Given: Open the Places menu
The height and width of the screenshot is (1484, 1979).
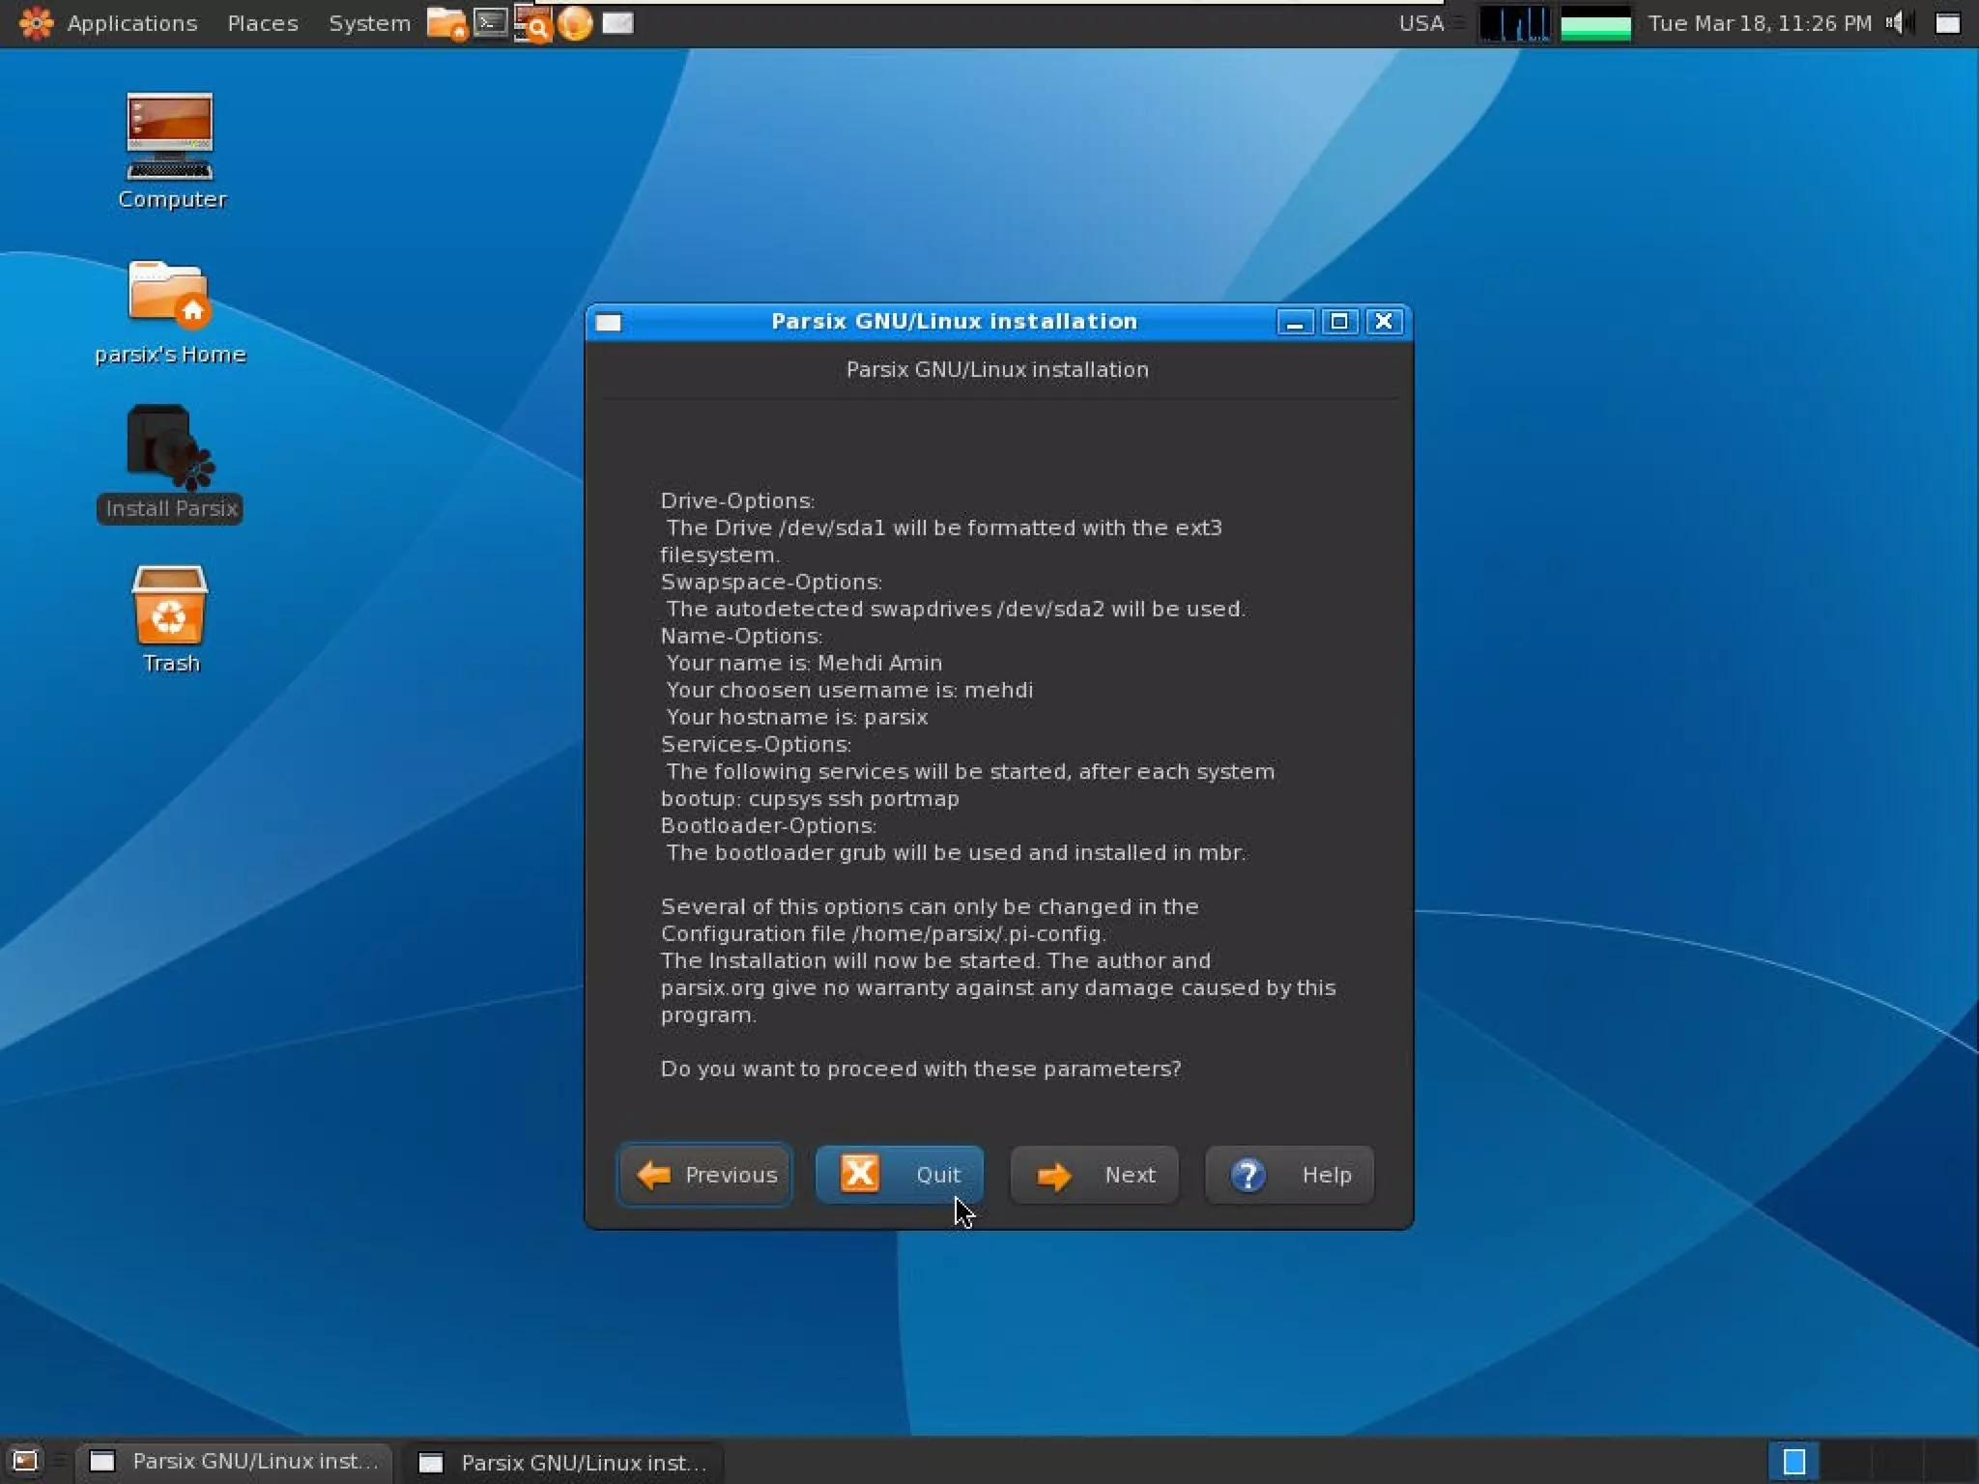Looking at the screenshot, I should pos(262,22).
